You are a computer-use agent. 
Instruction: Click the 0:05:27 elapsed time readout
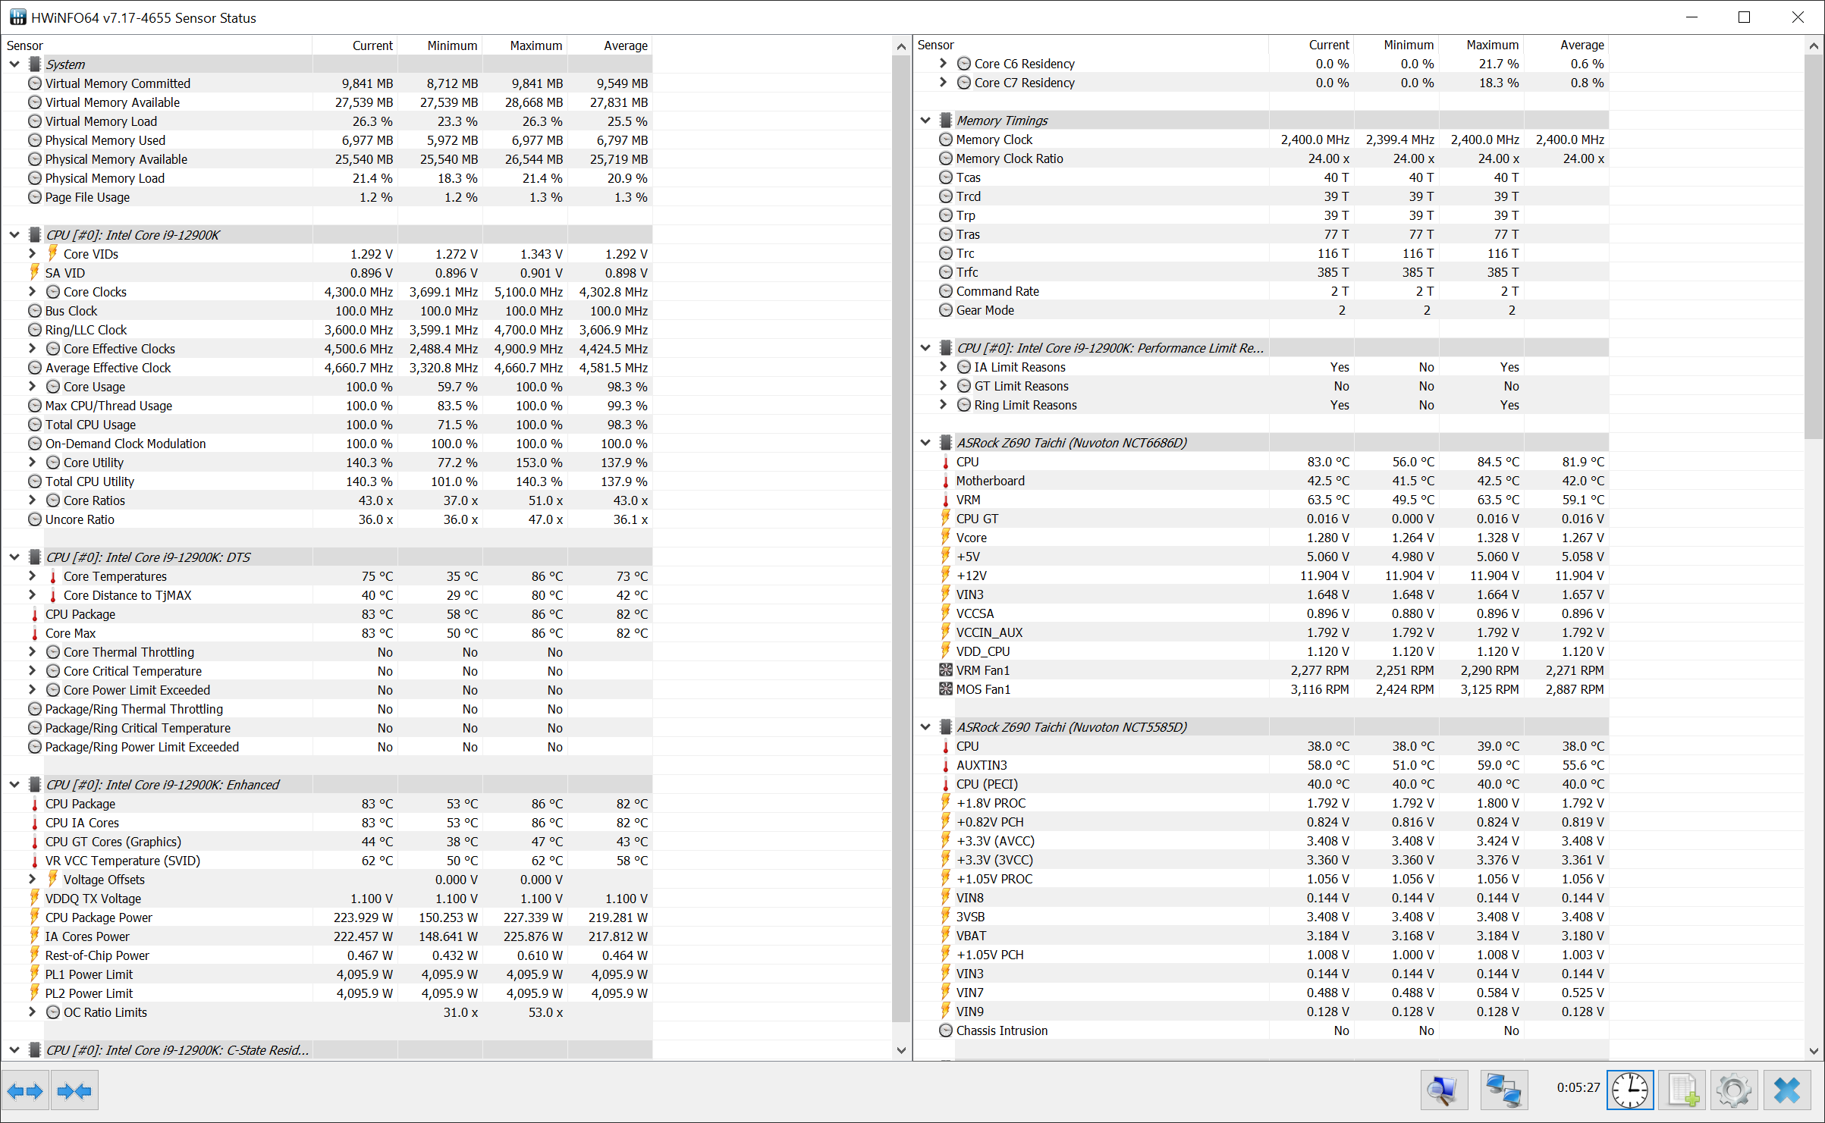1578,1087
